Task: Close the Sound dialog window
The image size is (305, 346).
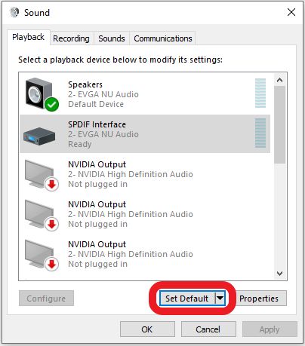Action: tap(291, 12)
